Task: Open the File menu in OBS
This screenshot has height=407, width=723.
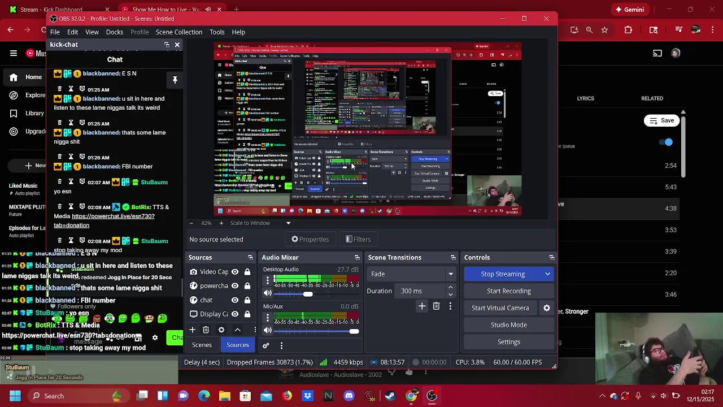Action: [x=55, y=32]
